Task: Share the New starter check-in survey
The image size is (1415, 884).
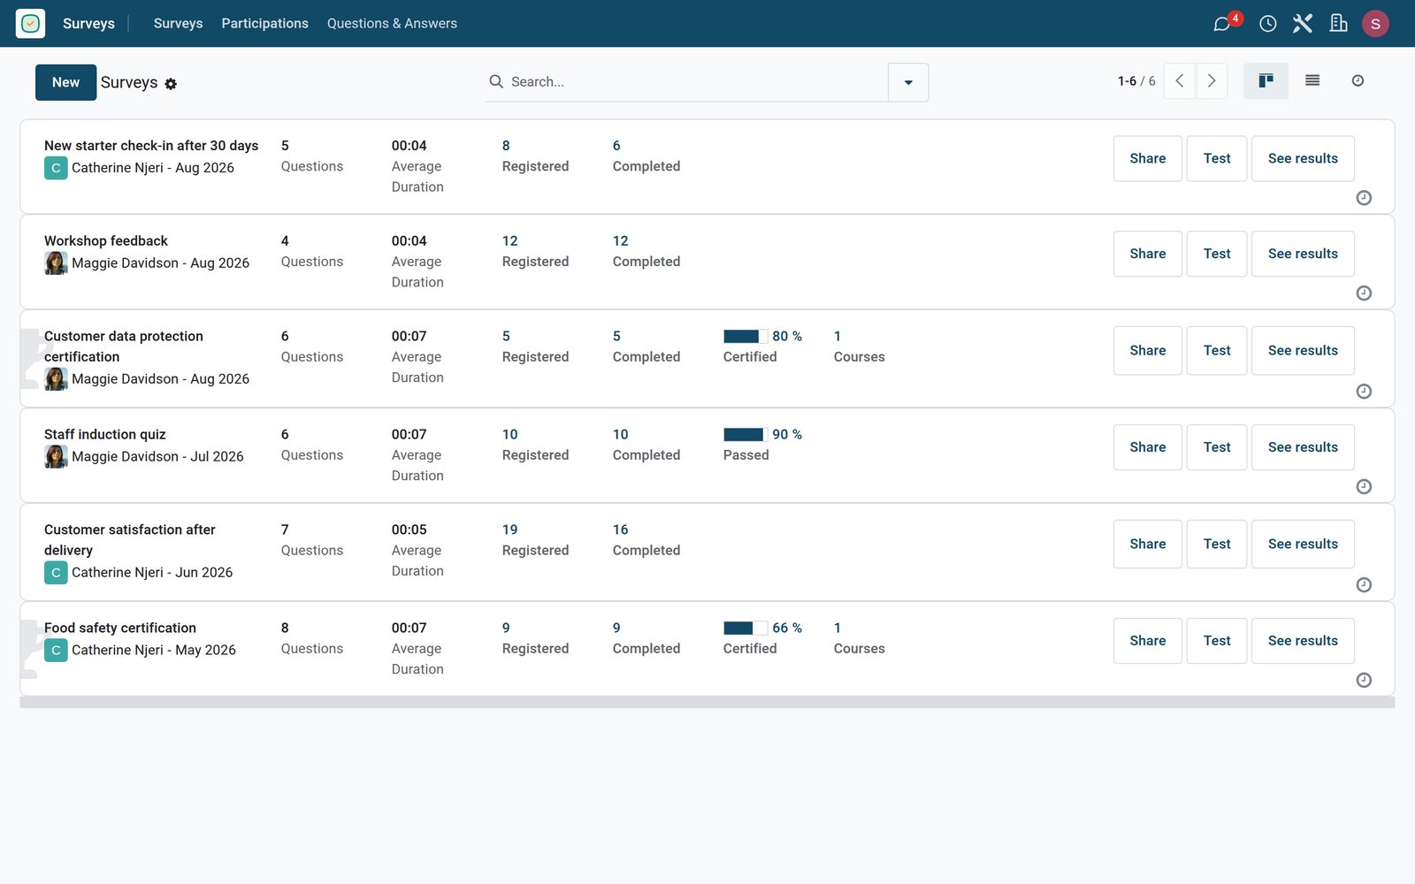Action: [x=1147, y=158]
